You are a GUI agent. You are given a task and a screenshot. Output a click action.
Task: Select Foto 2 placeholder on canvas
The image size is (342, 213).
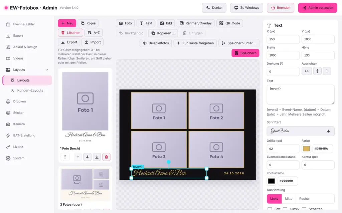coord(216,110)
